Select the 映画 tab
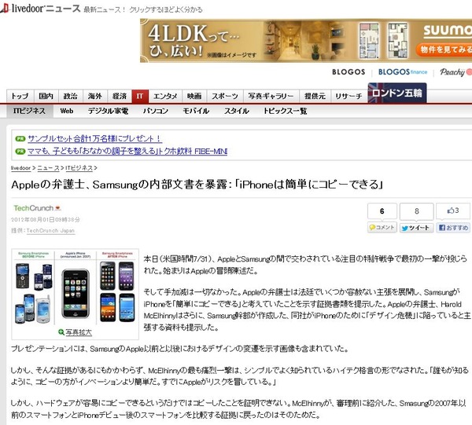The height and width of the screenshot is (425, 472). tap(194, 96)
